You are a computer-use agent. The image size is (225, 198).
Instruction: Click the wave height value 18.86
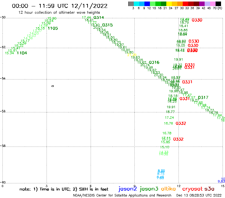183,30
